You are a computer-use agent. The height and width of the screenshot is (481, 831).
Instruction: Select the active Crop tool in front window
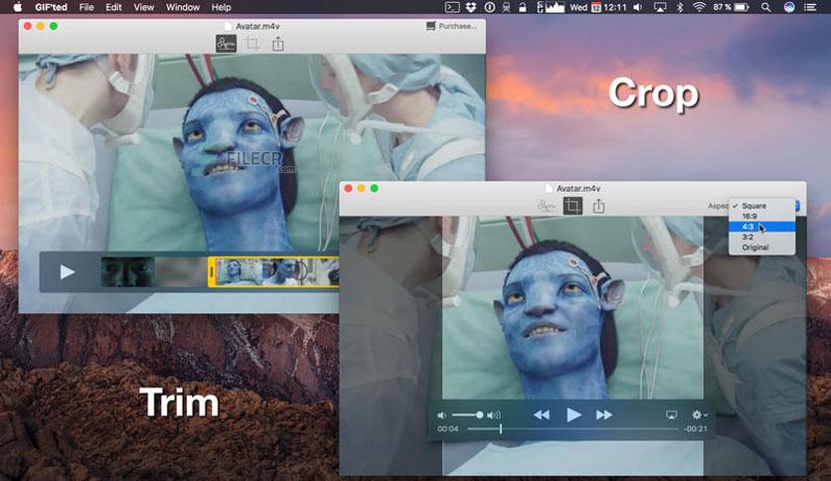click(x=573, y=206)
